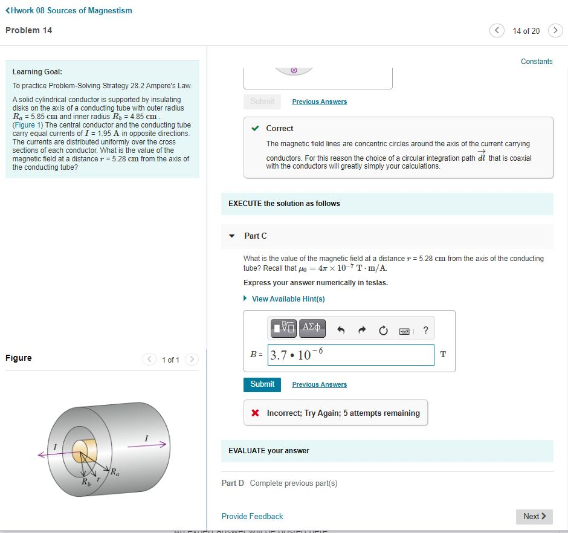Open the Constants reference
This screenshot has height=533, width=568.
pos(537,61)
